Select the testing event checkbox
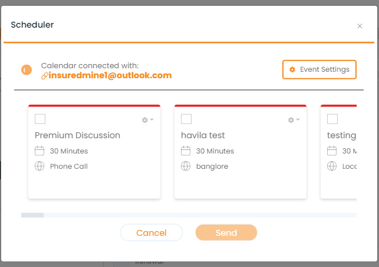 [332, 119]
